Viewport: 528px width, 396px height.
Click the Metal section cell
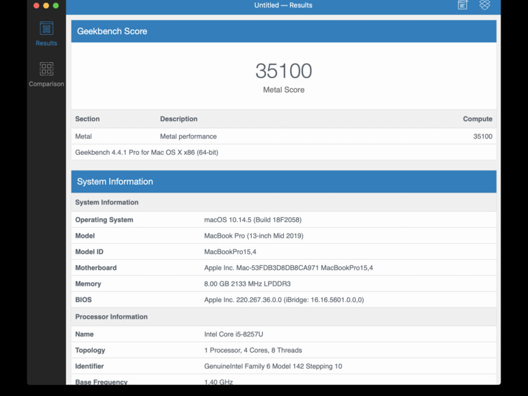[83, 136]
